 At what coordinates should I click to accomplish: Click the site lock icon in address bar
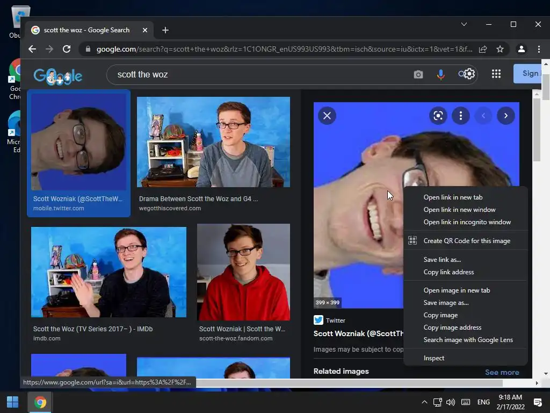point(88,49)
